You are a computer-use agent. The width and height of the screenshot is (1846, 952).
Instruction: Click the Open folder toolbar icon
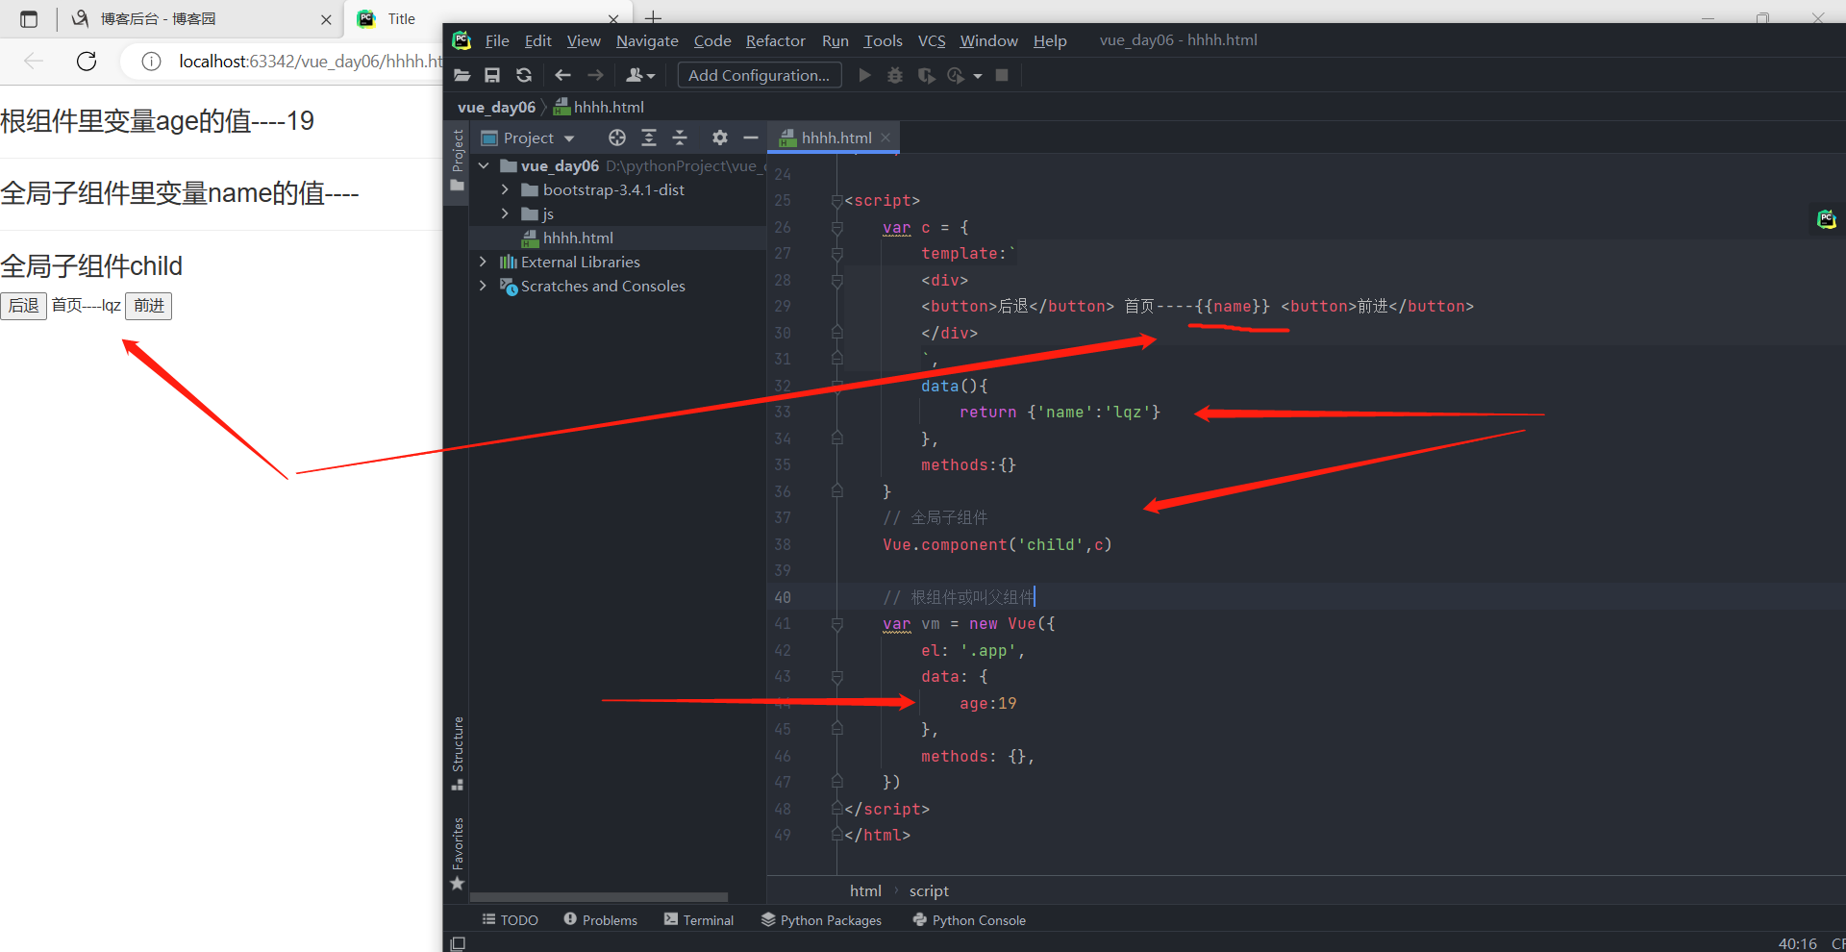click(x=461, y=75)
